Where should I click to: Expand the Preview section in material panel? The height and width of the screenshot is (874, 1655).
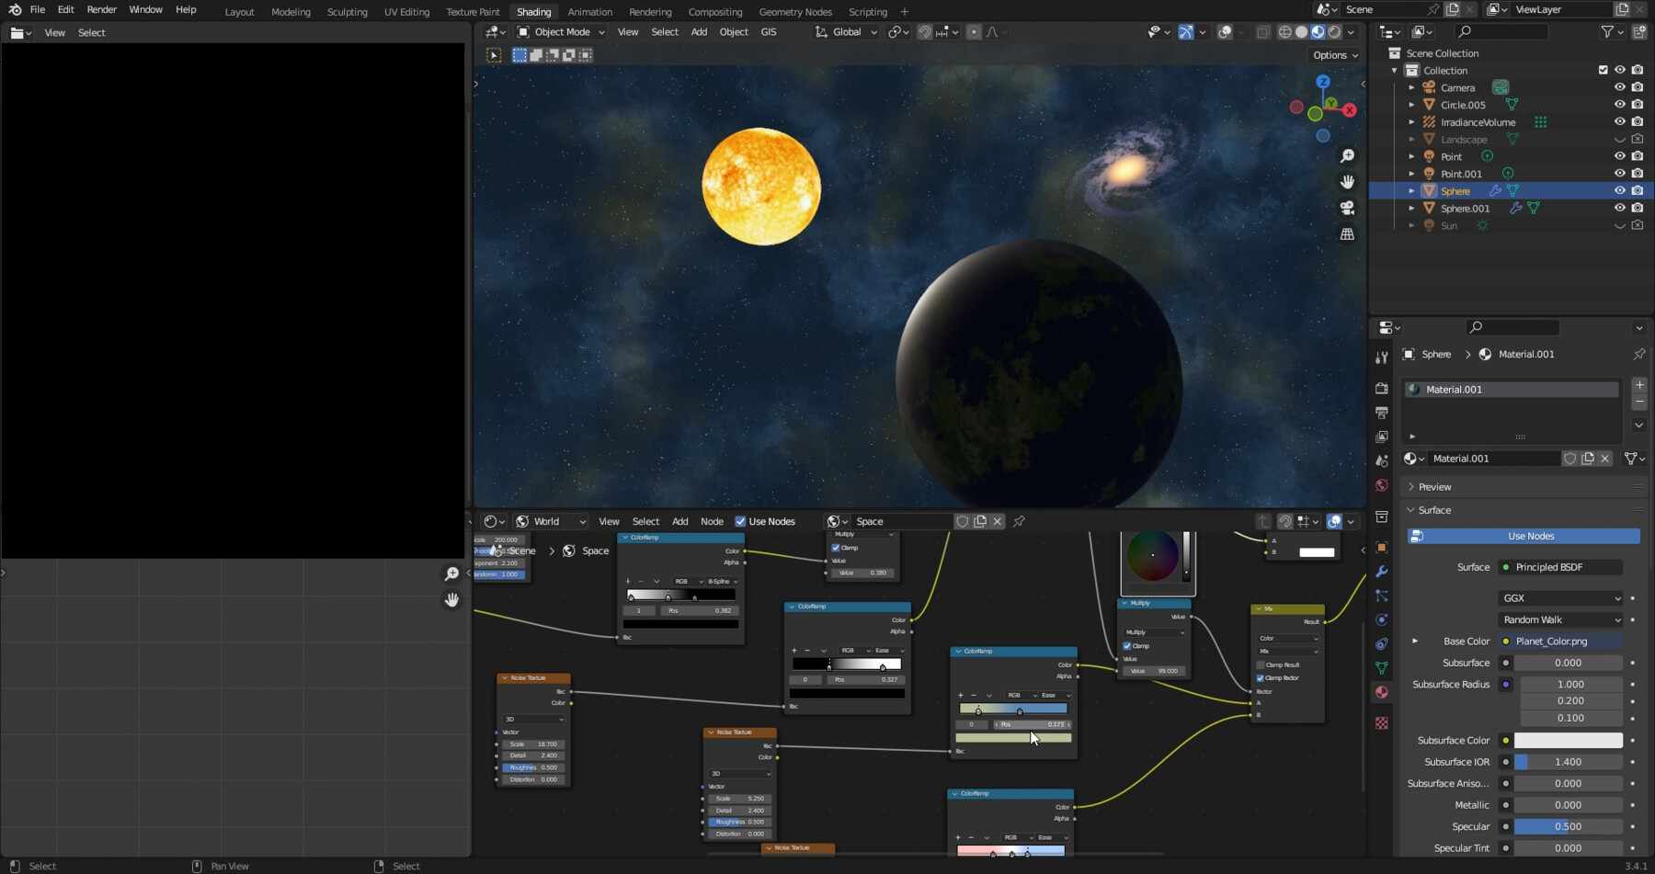click(x=1432, y=486)
